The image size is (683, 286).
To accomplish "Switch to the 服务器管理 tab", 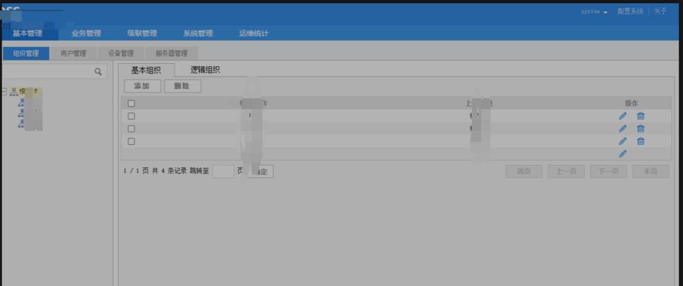I will tap(172, 53).
